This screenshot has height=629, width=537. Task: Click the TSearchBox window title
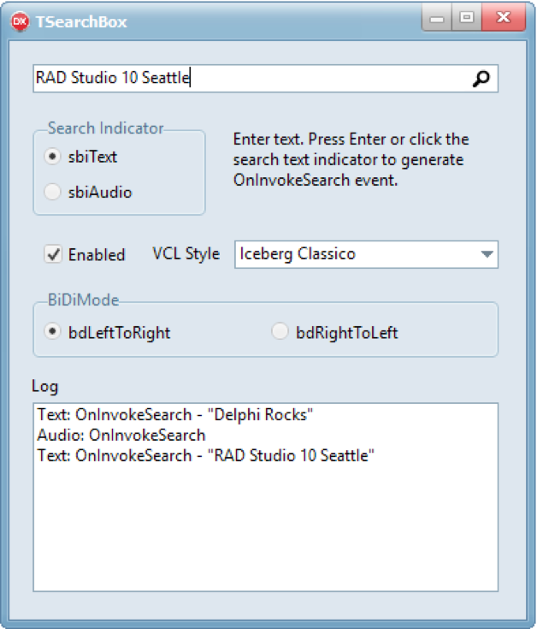[81, 22]
